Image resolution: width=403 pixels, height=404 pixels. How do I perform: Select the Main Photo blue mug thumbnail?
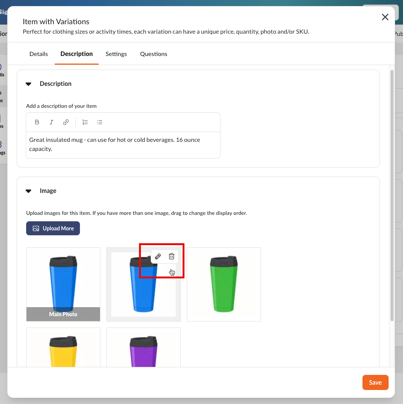(x=63, y=284)
